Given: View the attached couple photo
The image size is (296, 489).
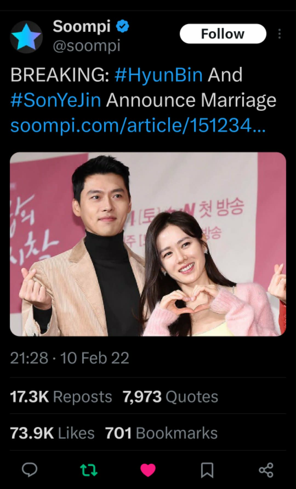Looking at the screenshot, I should pos(148,244).
